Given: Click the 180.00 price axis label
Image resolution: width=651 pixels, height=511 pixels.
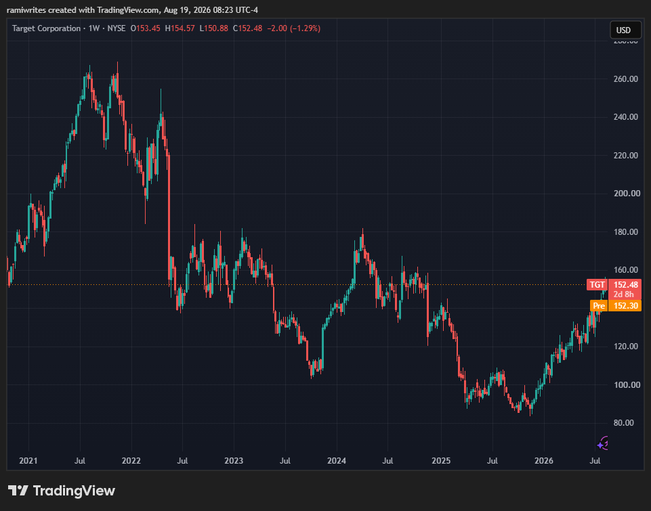Looking at the screenshot, I should click(626, 232).
